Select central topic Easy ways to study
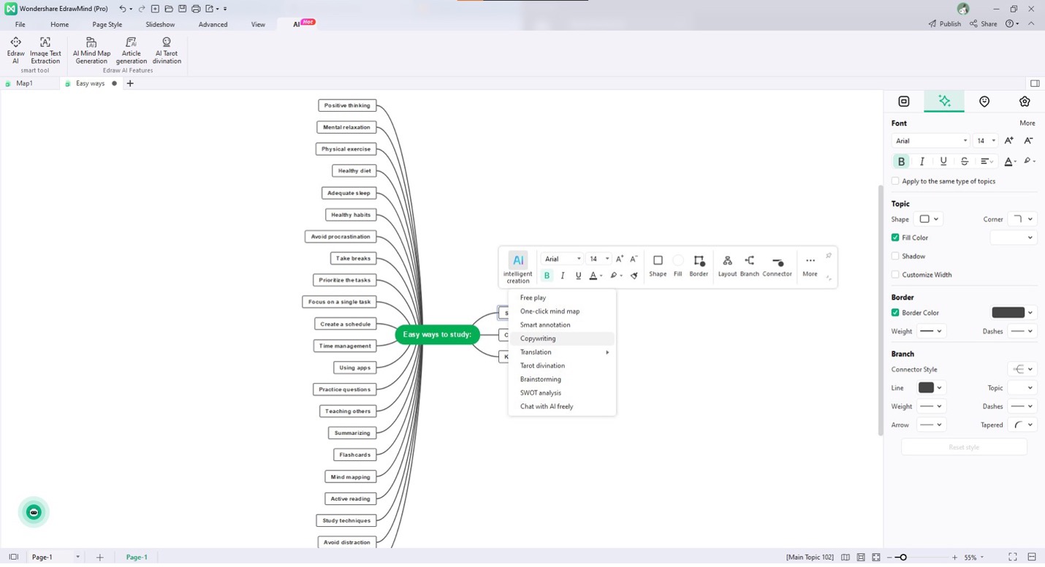 tap(437, 335)
